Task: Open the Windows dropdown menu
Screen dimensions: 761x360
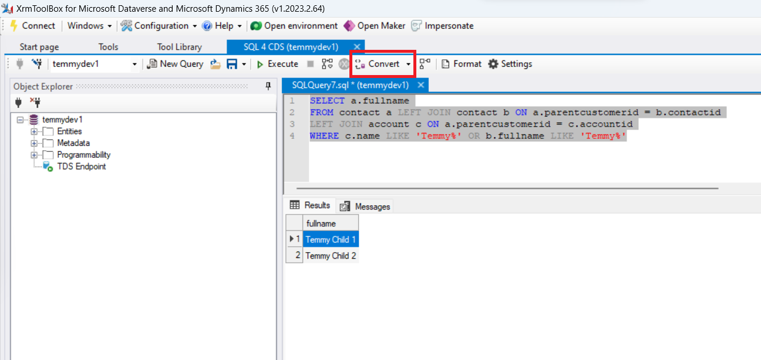Action: 89,26
